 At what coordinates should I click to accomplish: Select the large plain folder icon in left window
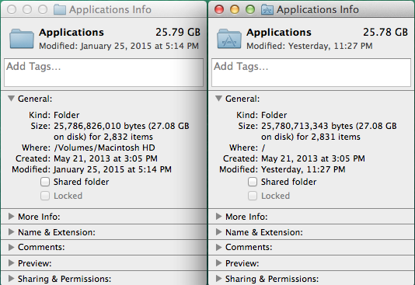(x=22, y=39)
